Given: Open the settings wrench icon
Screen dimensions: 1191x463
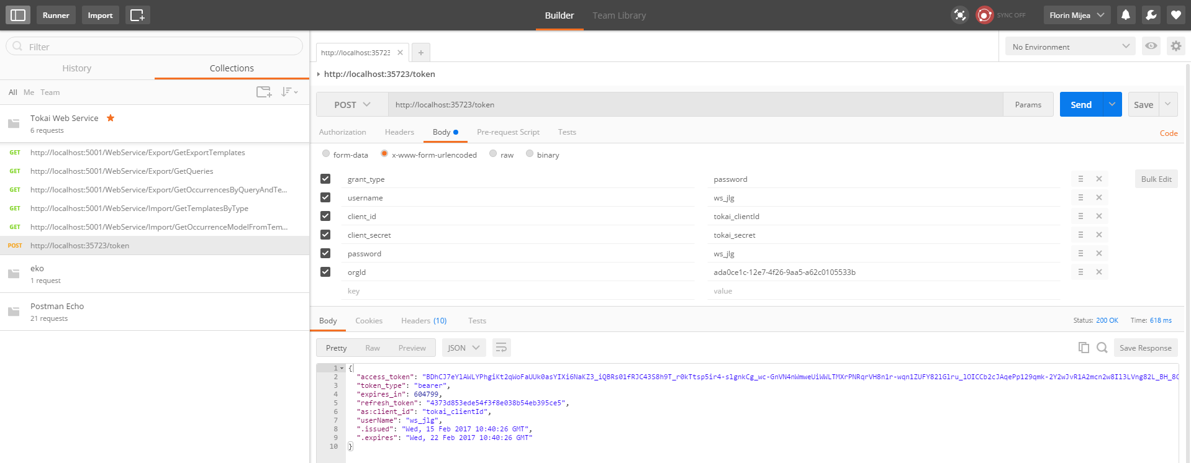Looking at the screenshot, I should pyautogui.click(x=1151, y=15).
